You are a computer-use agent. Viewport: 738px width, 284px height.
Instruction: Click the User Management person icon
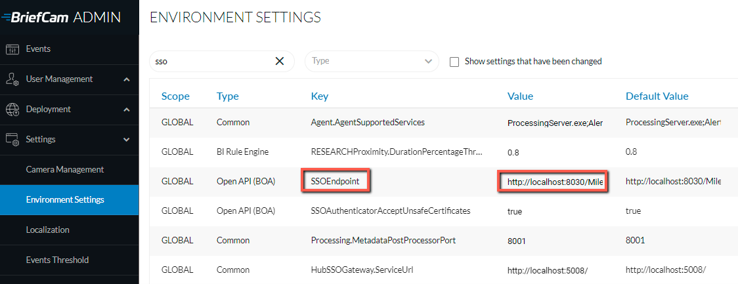(12, 79)
